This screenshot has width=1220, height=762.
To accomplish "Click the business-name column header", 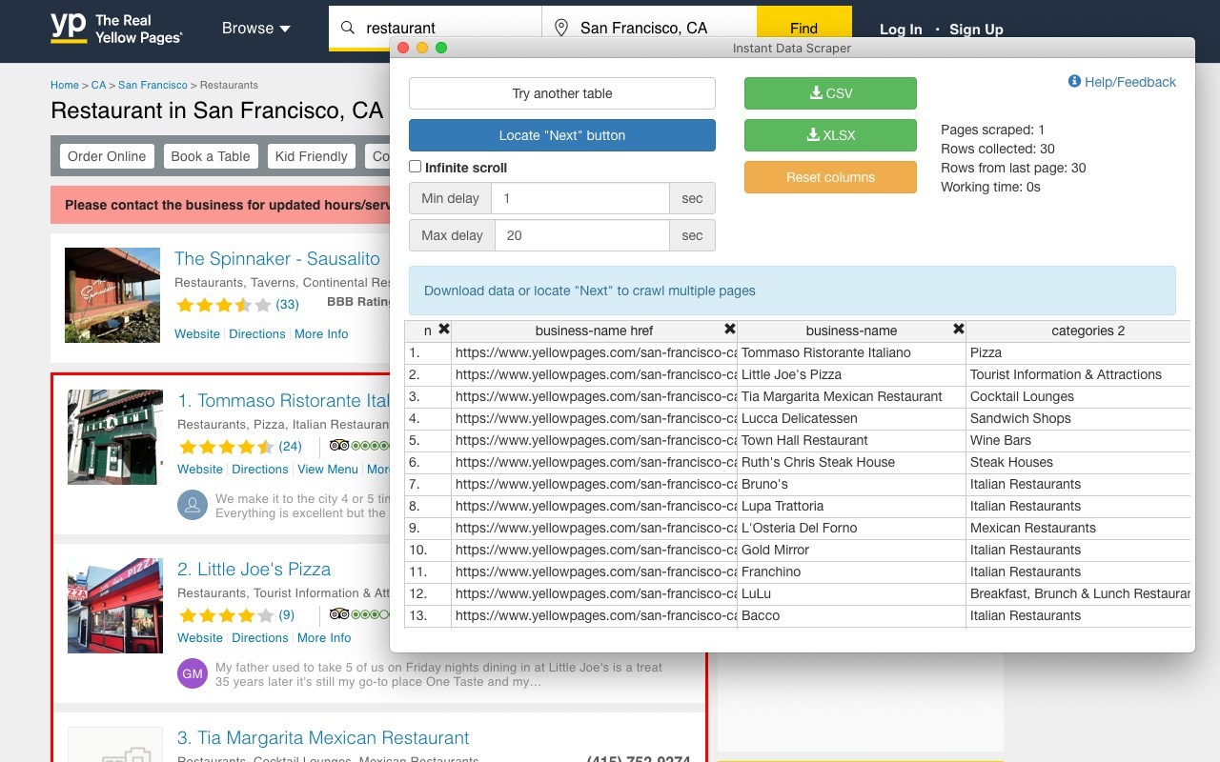I will (851, 331).
